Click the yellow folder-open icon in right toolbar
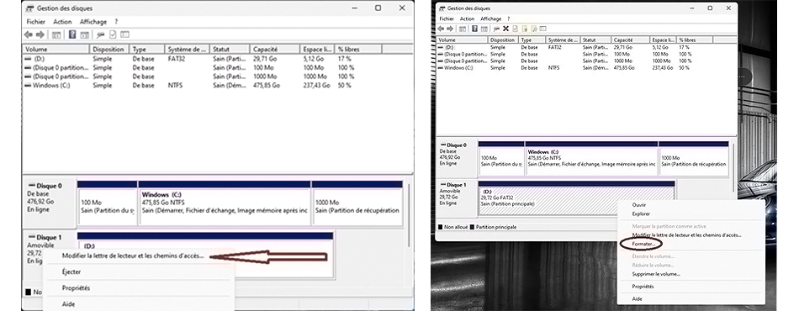The width and height of the screenshot is (799, 311). coord(524,29)
